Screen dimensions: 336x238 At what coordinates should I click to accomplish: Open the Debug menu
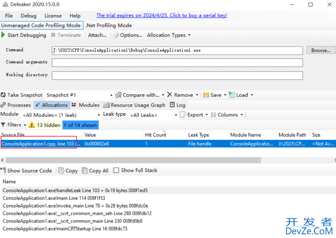28,15
